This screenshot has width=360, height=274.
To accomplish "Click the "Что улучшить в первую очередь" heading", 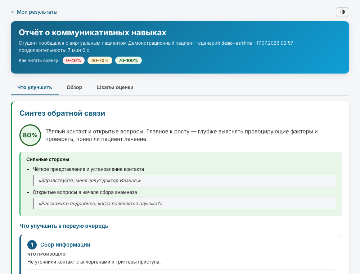I will [x=64, y=226].
